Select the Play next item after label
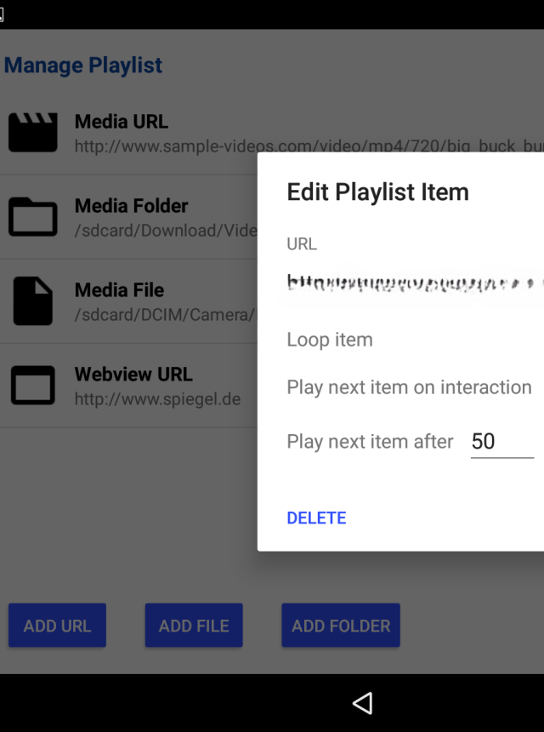The width and height of the screenshot is (544, 732). coord(370,442)
